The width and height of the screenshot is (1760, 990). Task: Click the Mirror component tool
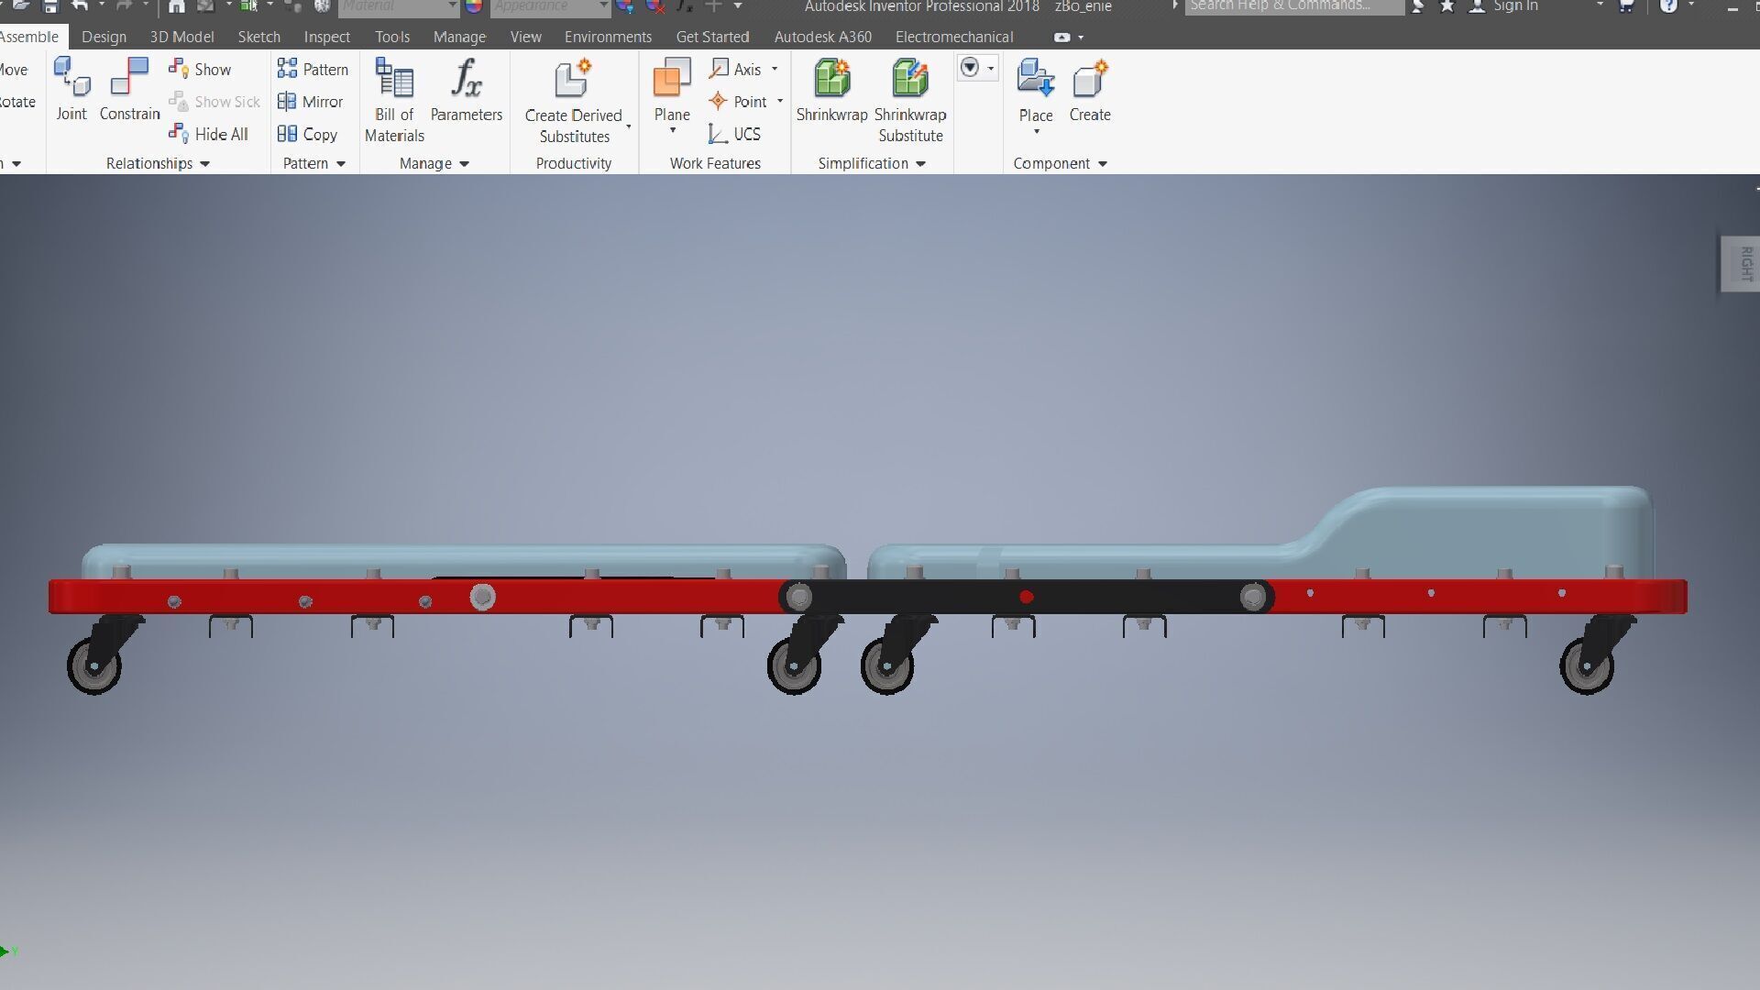click(x=310, y=102)
